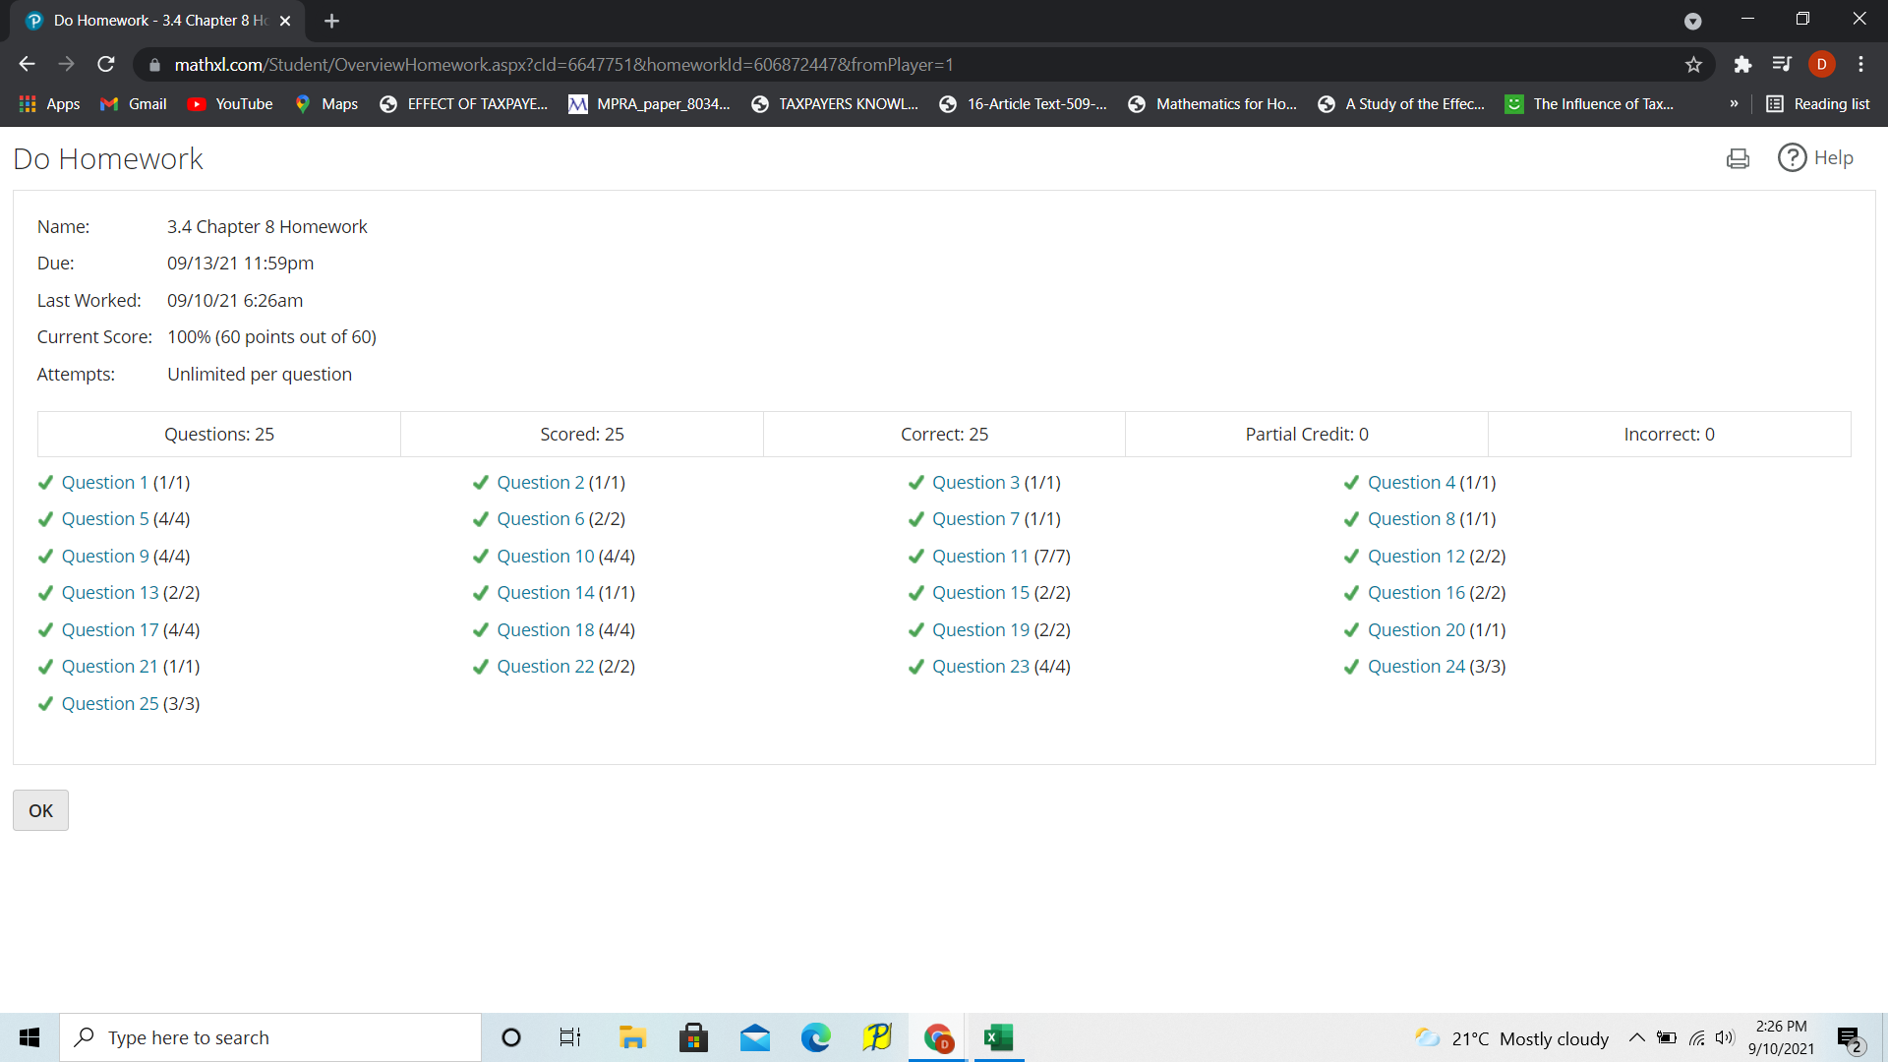
Task: Open MPRA_paper_8034 bookmark
Action: click(x=649, y=104)
